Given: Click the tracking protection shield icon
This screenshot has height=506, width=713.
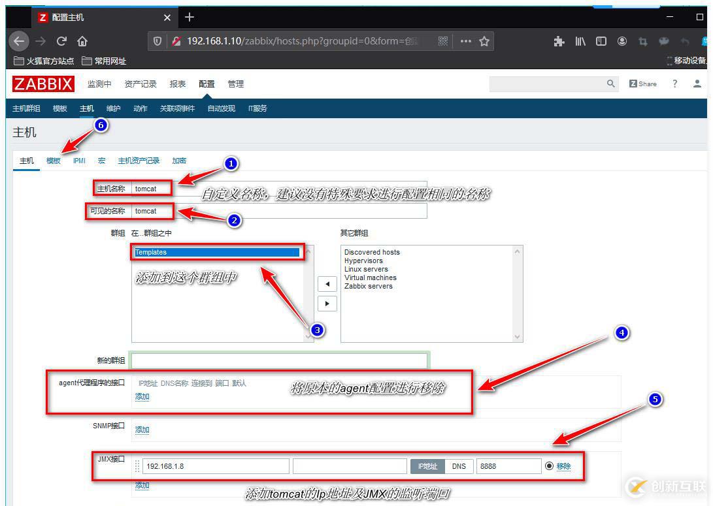Looking at the screenshot, I should point(158,41).
